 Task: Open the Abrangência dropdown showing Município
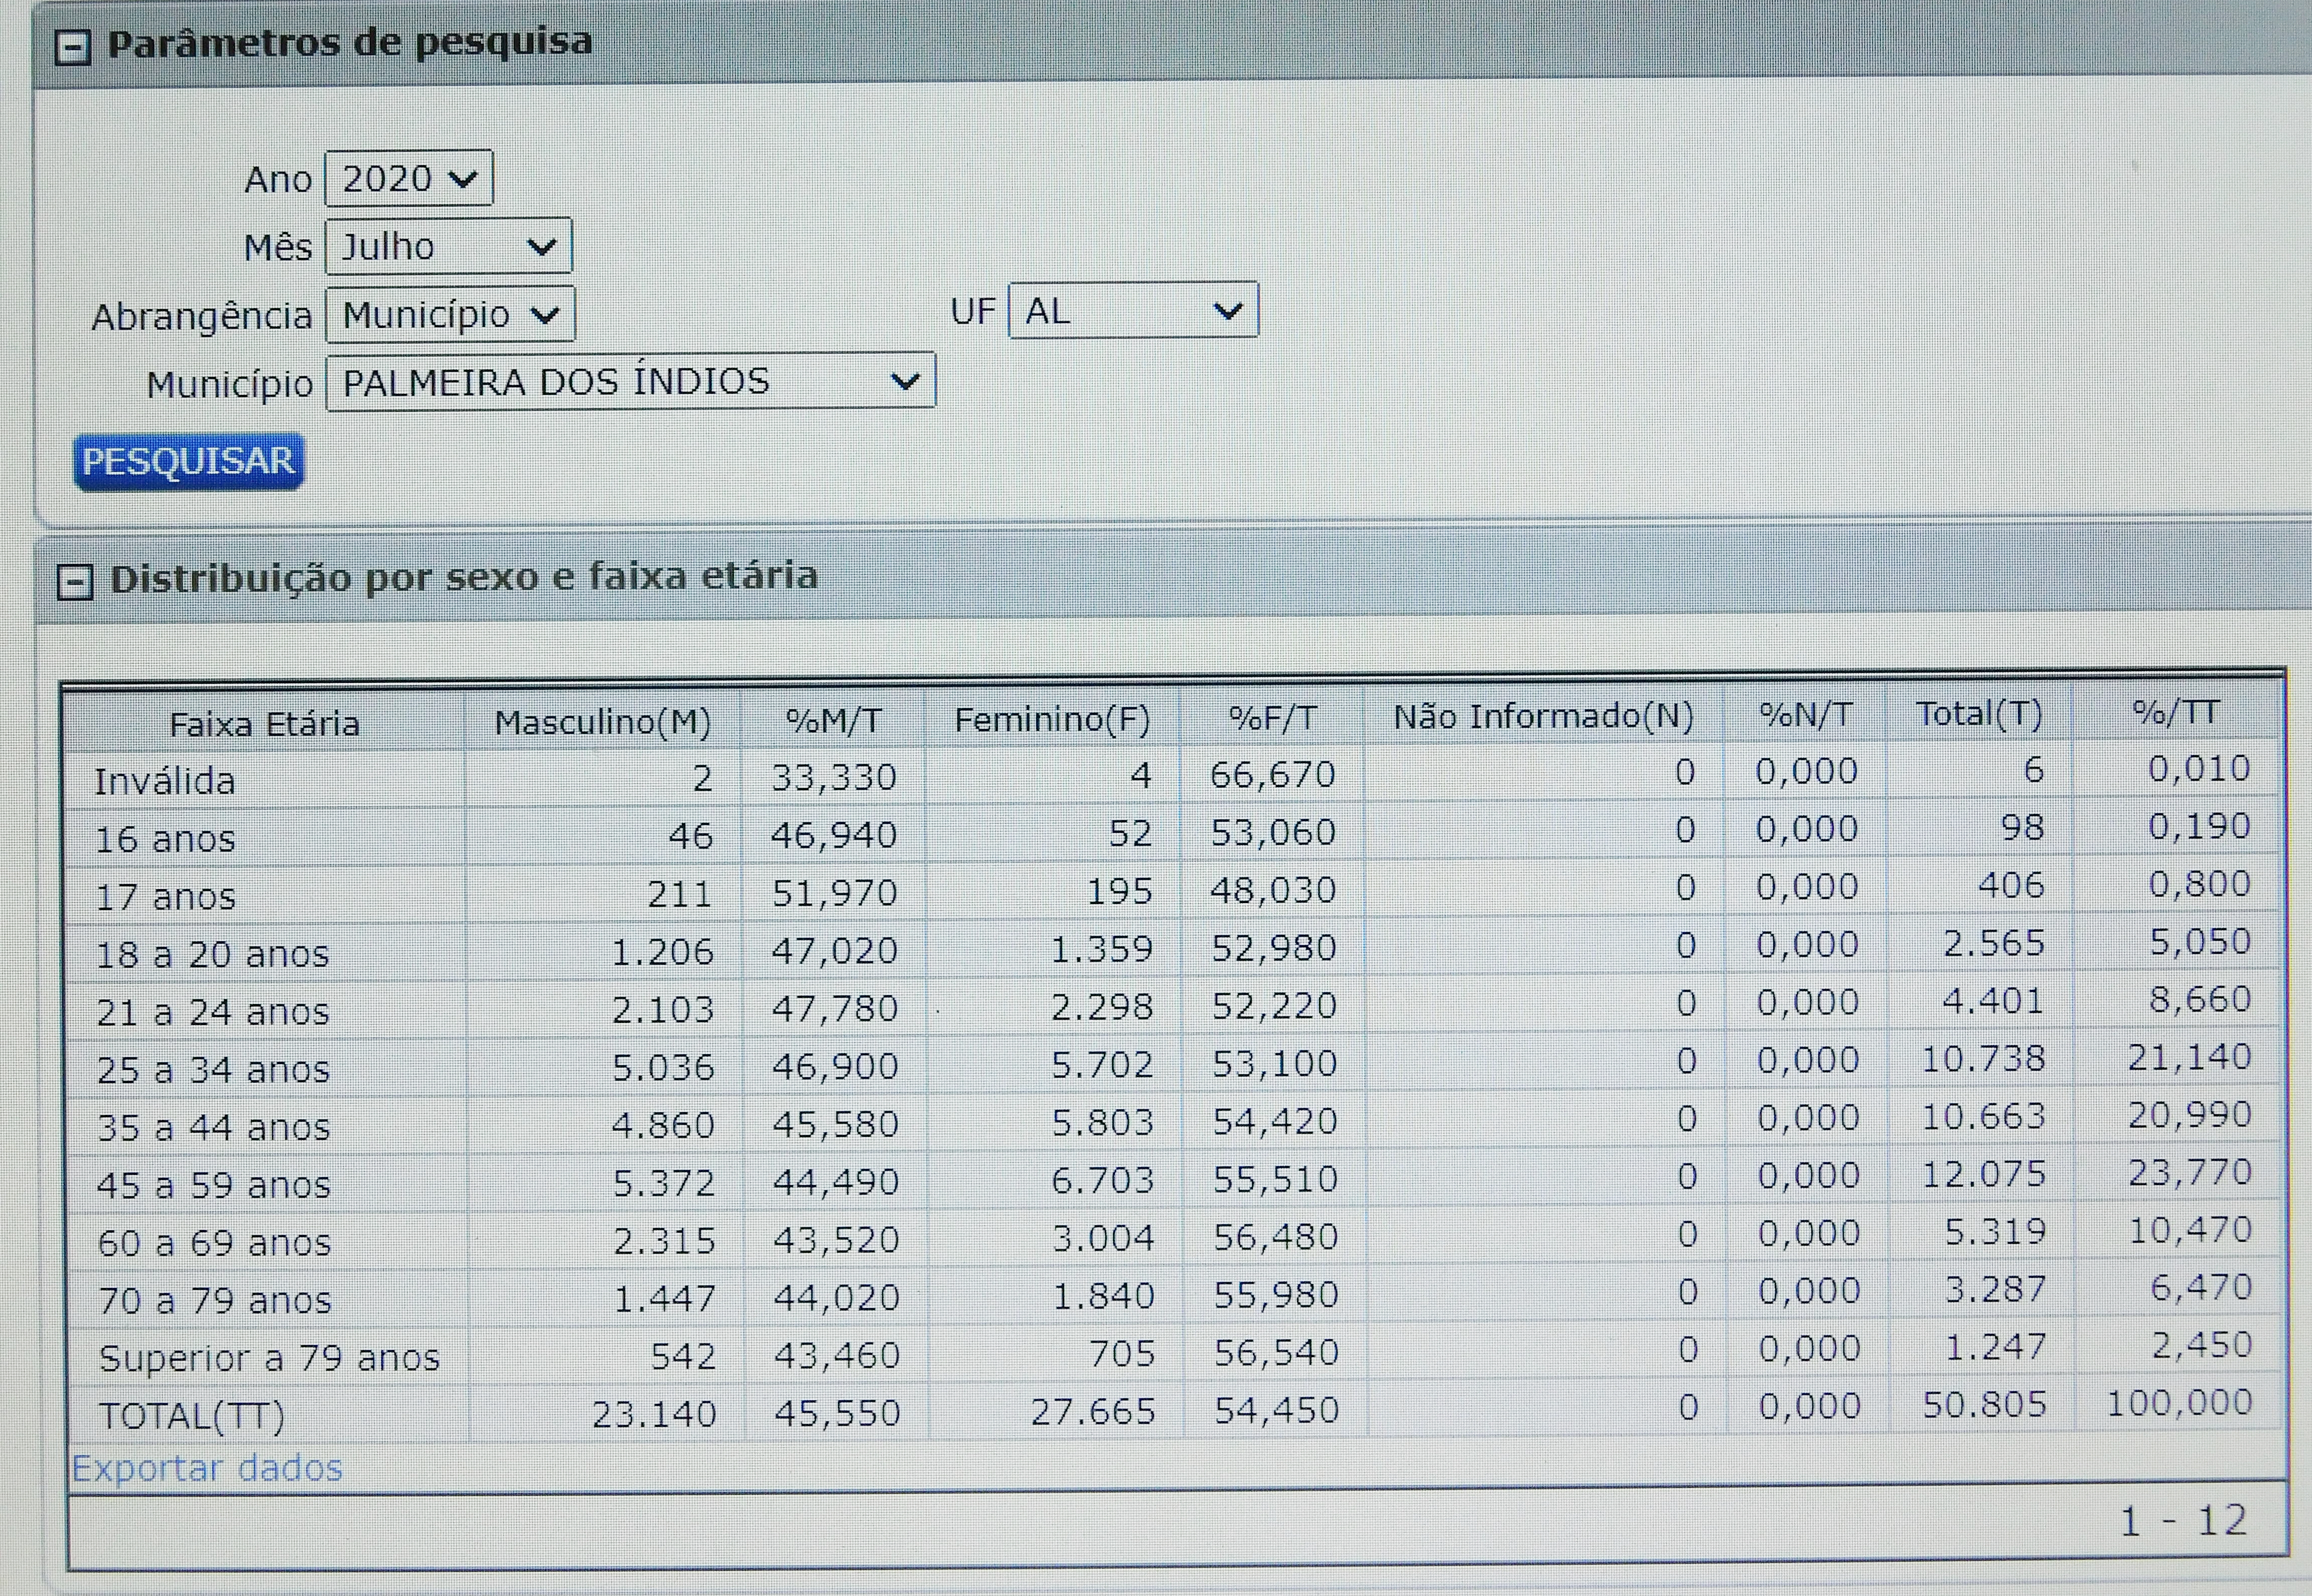450,314
